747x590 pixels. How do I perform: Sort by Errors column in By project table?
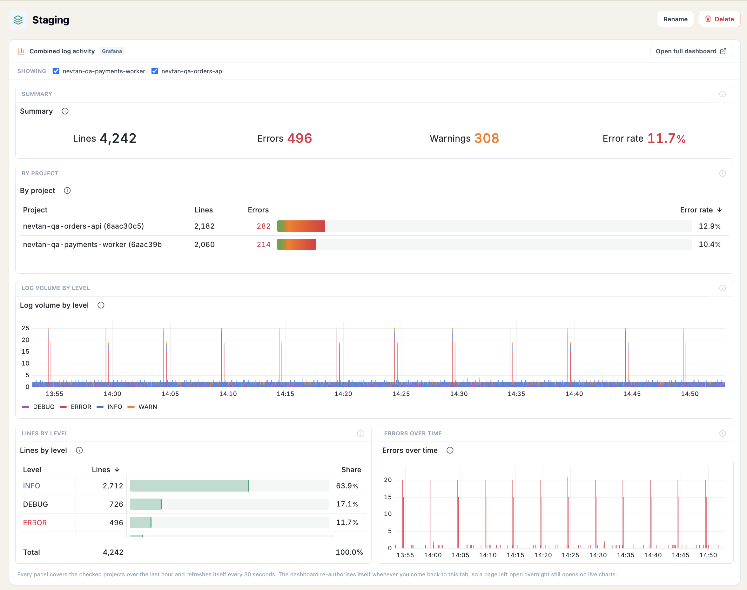pos(258,210)
